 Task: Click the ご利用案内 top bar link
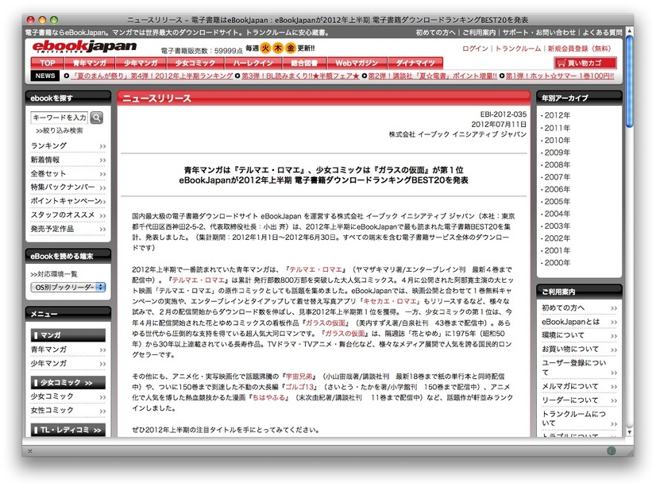coord(479,33)
